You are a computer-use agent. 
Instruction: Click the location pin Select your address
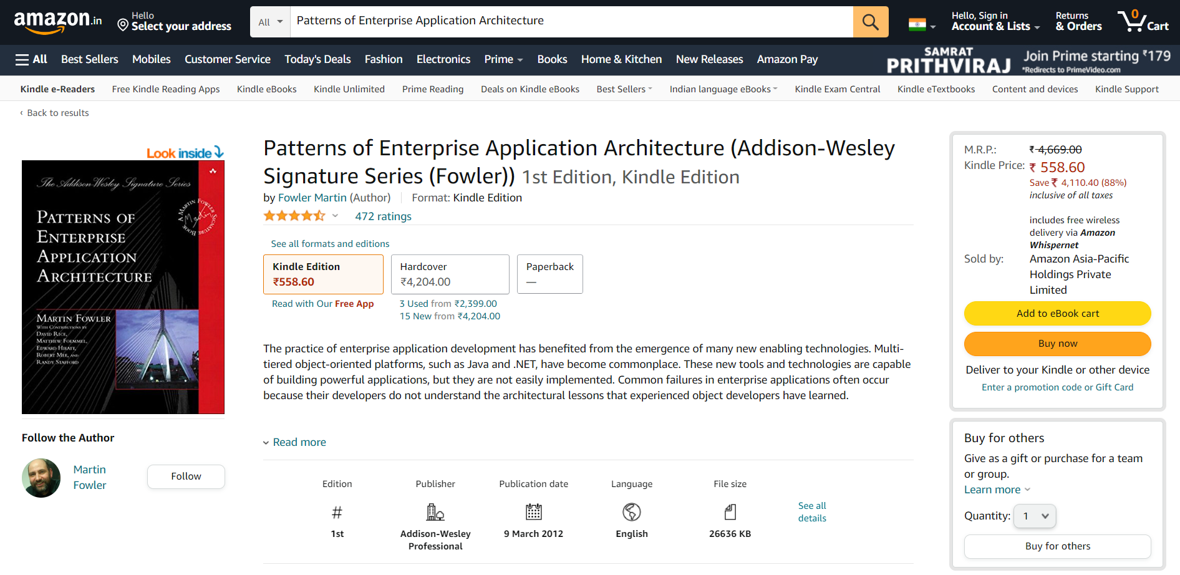[x=174, y=22]
